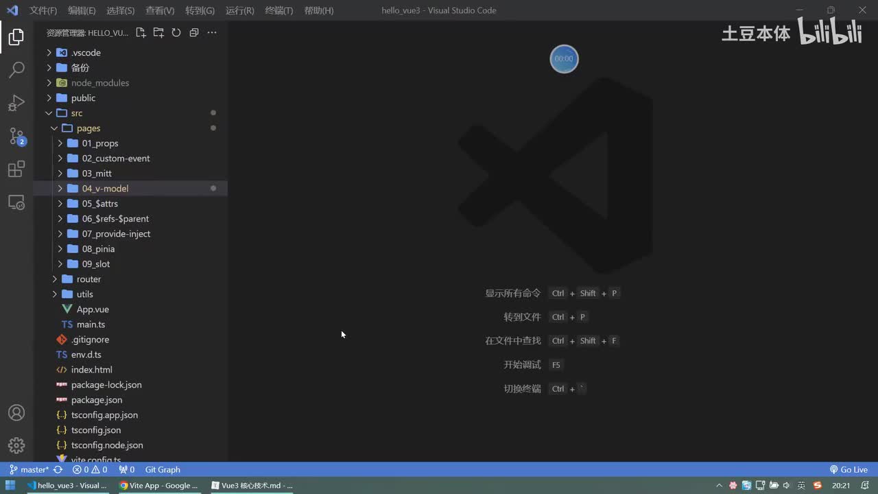Open errors and warnings problems indicator
This screenshot has height=494, width=878.
pyautogui.click(x=90, y=470)
